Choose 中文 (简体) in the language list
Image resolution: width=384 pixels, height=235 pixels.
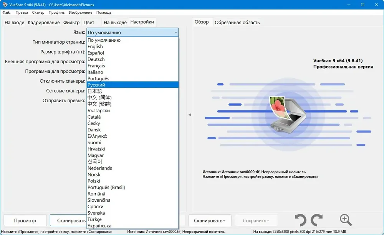(x=132, y=98)
